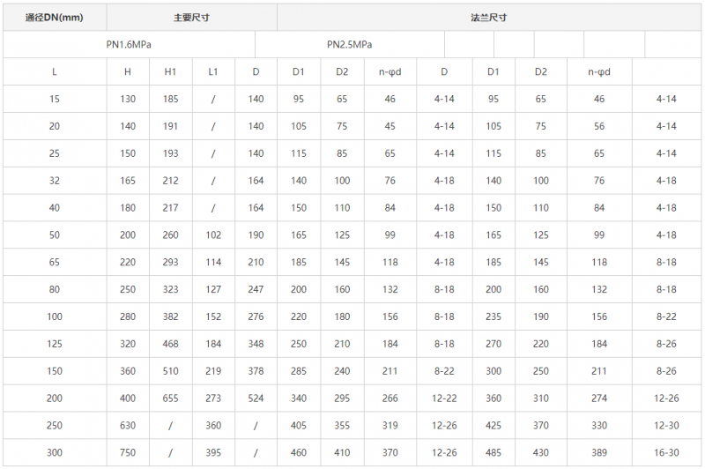Select the cell with value 524

[256, 398]
